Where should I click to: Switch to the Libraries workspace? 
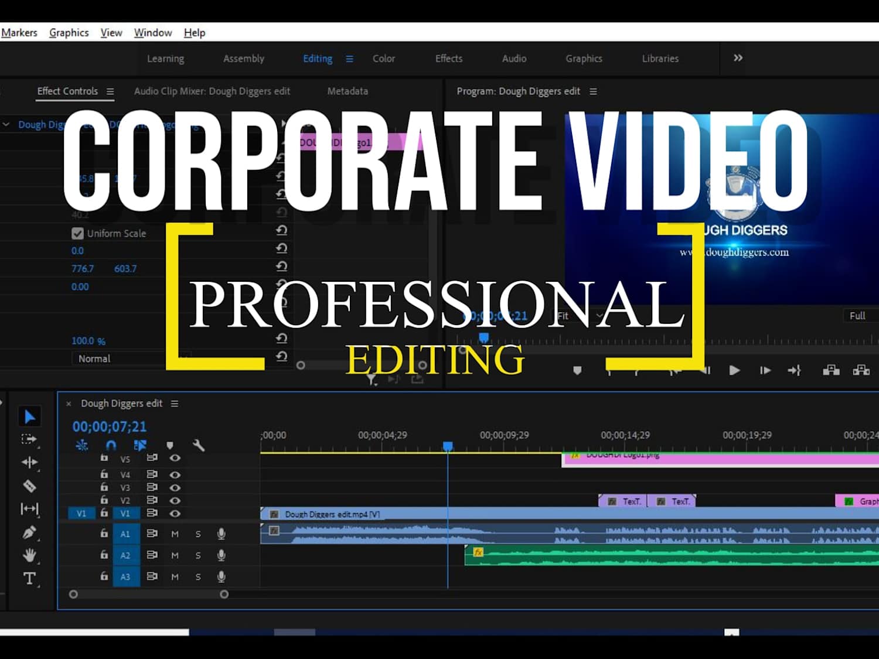pos(660,59)
